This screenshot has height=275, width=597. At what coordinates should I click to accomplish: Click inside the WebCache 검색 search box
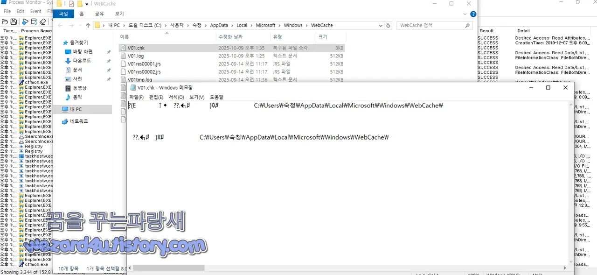tap(431, 25)
